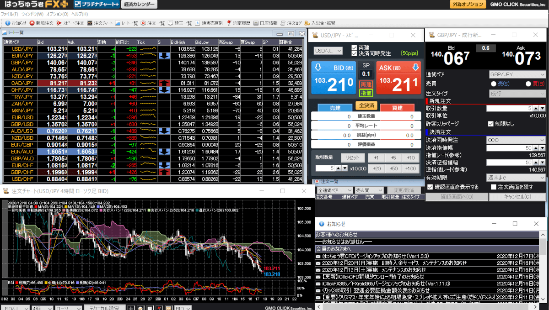The image size is (549, 310).
Task: Open スピード注文 speed order panel
Action: (x=70, y=23)
